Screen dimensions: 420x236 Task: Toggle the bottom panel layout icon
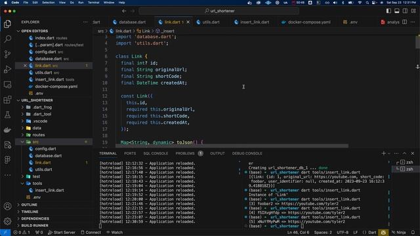click(396, 11)
